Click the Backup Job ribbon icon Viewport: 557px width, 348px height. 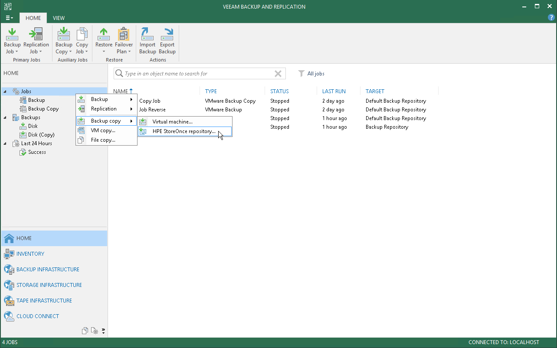(x=12, y=41)
